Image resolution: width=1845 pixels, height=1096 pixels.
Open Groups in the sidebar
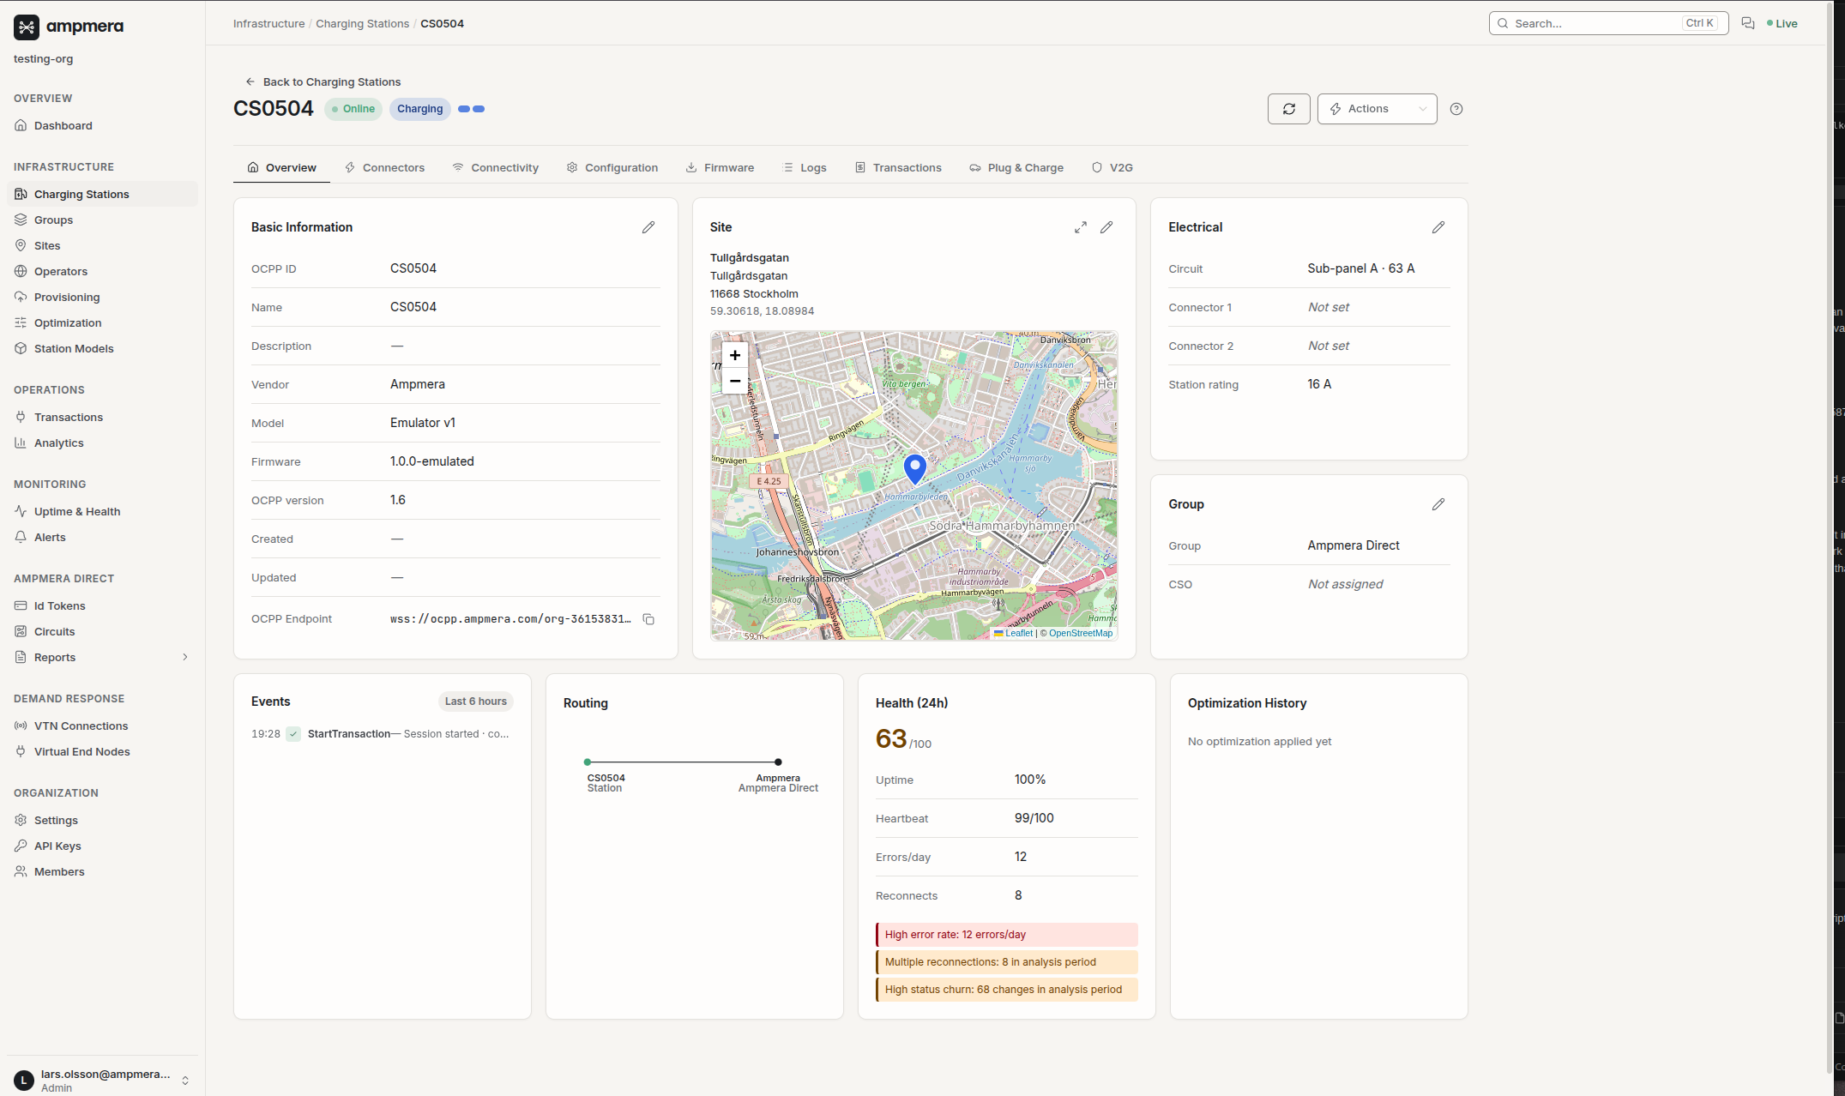pos(102,220)
